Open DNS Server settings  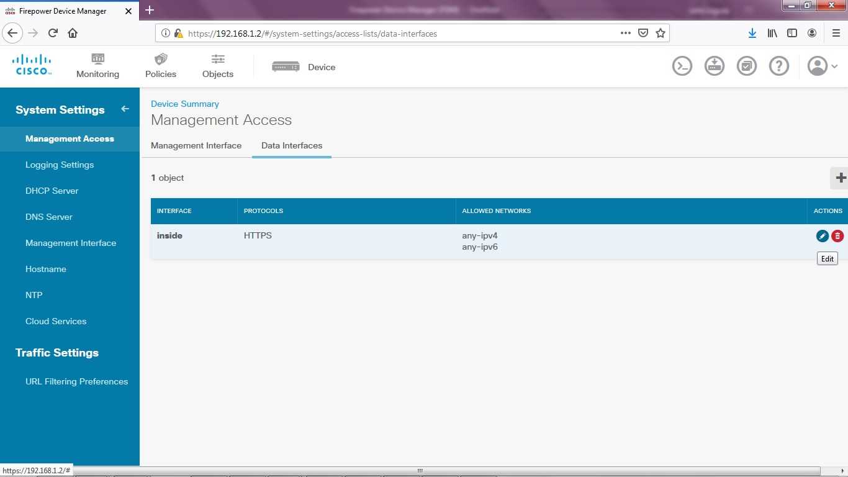click(x=49, y=217)
